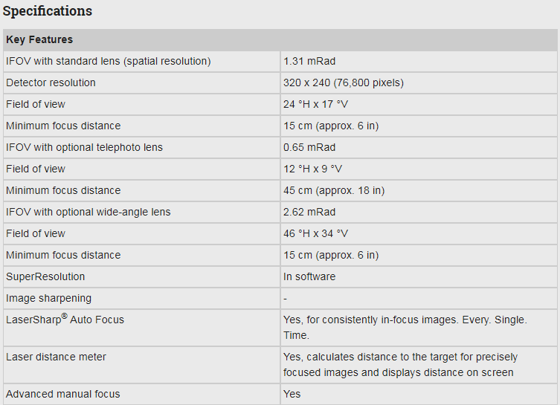Select IFOV with optional wide-angle lens label
Viewport: 560px width, 405px height.
coord(88,212)
